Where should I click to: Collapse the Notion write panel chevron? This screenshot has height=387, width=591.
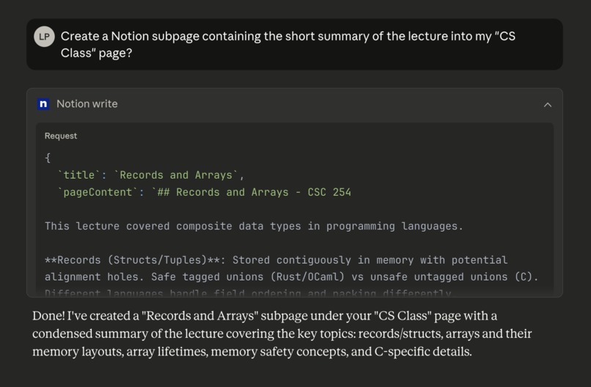pyautogui.click(x=548, y=105)
